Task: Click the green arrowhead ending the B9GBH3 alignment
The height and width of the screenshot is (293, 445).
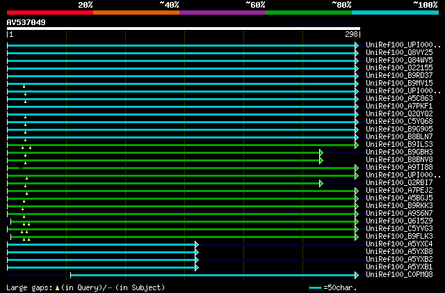Action: [x=321, y=153]
